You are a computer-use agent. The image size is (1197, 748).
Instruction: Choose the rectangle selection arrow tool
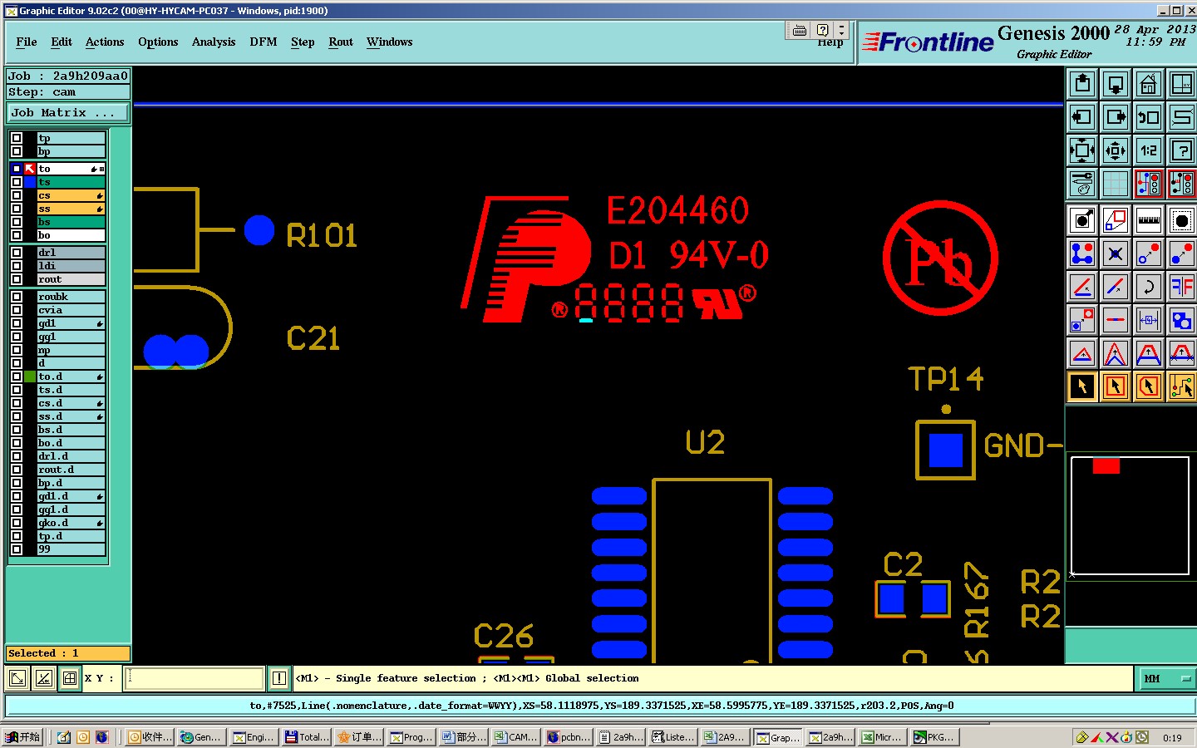coord(1116,386)
